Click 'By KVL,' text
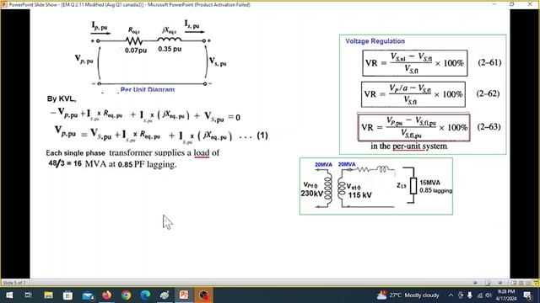540x303 pixels. (62, 99)
